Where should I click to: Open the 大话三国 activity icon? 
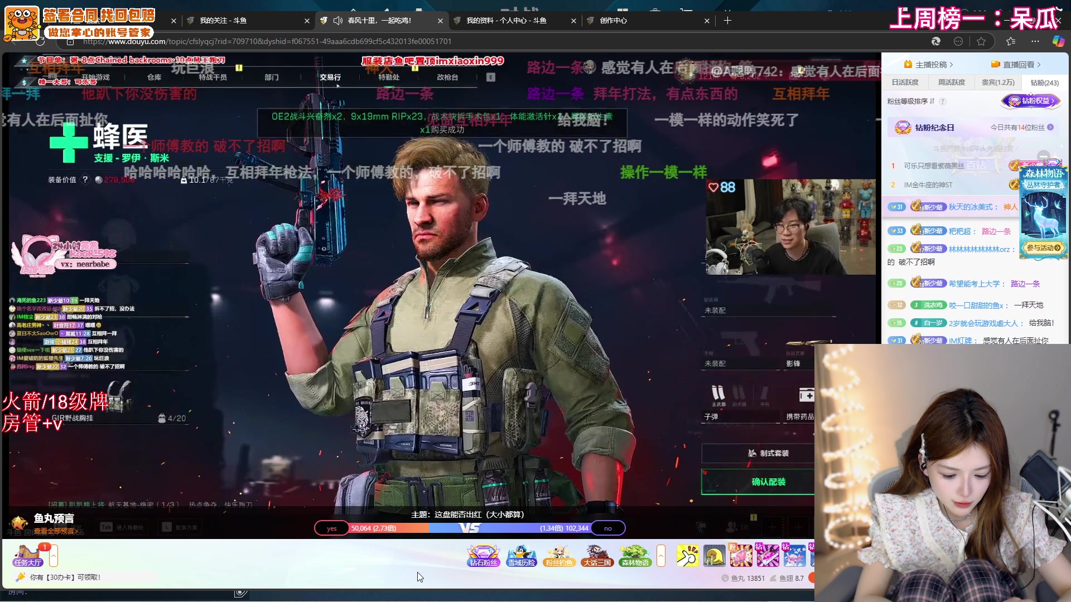(x=597, y=555)
